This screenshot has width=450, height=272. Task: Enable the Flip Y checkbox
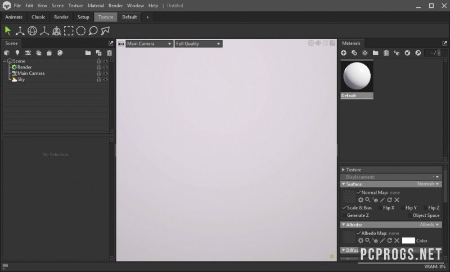pos(402,208)
